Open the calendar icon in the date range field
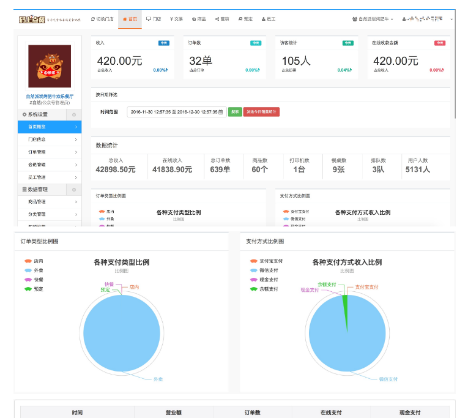The image size is (468, 418). click(x=221, y=112)
